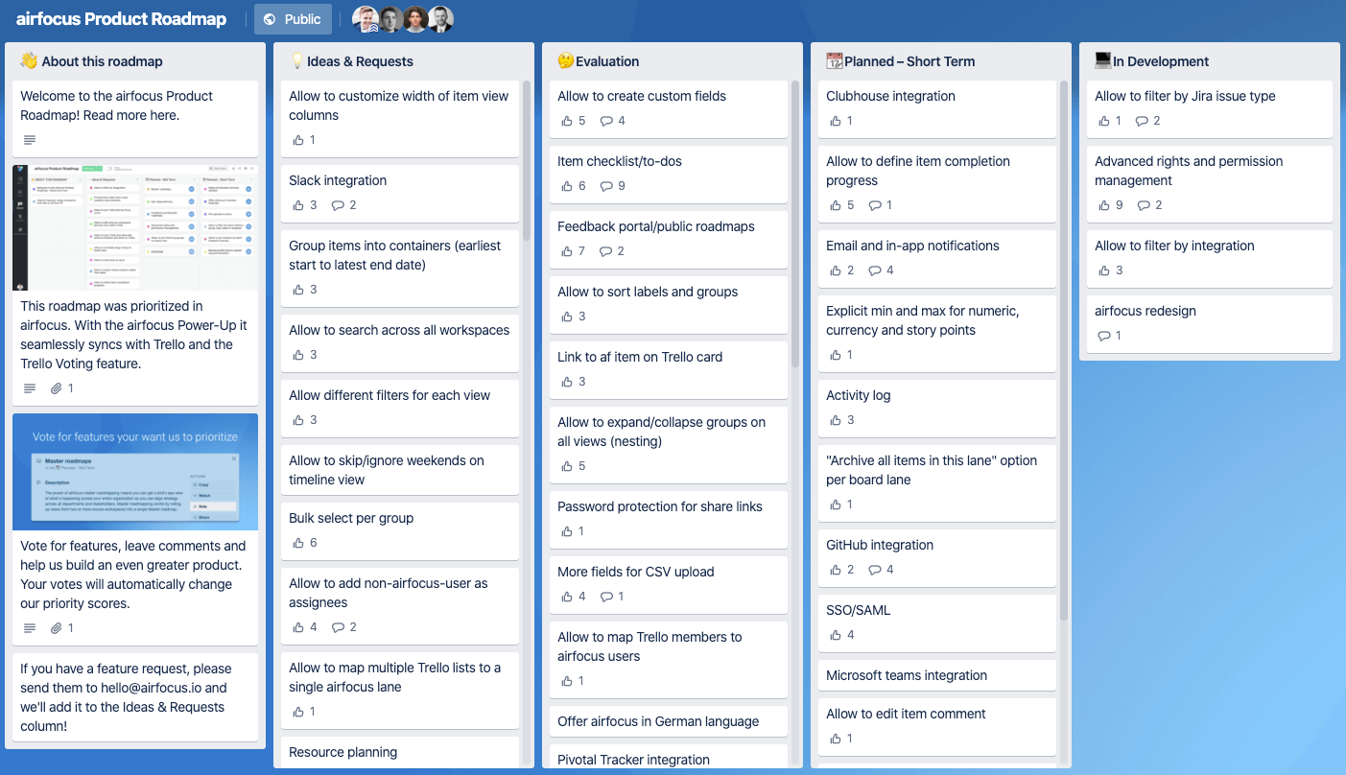Click the Planned – Short Term list scrollbar

point(1063,352)
